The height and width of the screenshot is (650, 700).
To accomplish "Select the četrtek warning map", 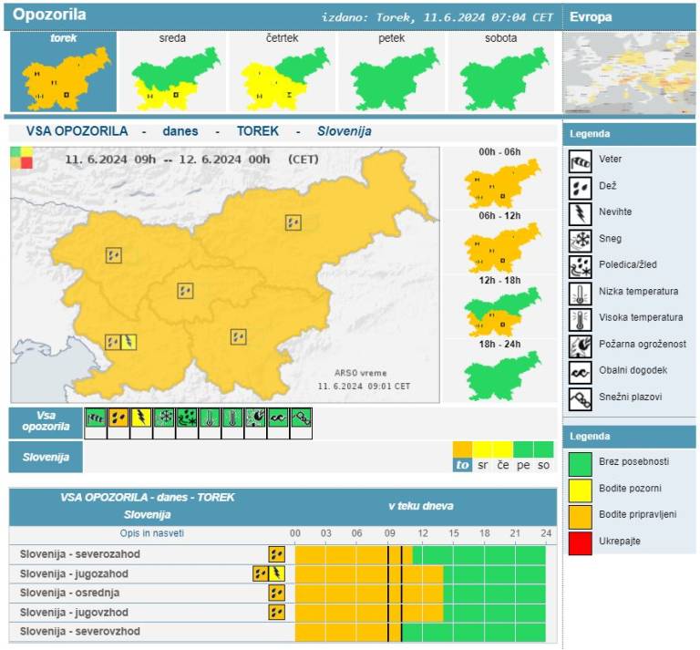I will click(x=283, y=74).
